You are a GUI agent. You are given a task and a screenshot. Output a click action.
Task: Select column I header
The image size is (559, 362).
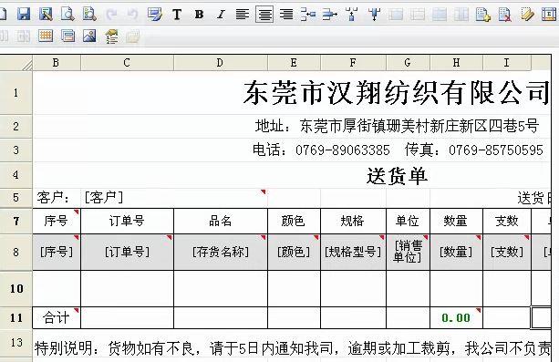pos(507,63)
